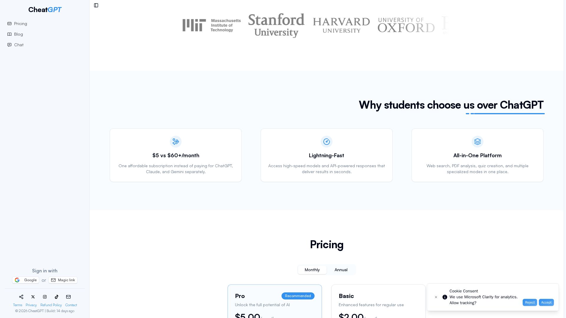Switch pricing to Annual billing
The height and width of the screenshot is (318, 566).
point(341,270)
